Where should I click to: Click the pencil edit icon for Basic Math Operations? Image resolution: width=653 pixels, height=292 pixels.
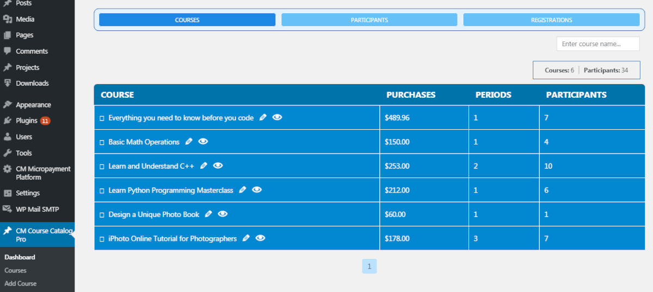pos(189,142)
